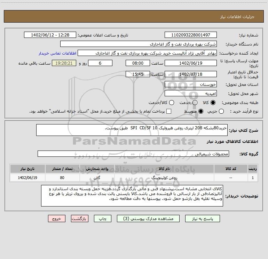Click the بازگشت back button
The width and height of the screenshot is (268, 259).
[80, 219]
